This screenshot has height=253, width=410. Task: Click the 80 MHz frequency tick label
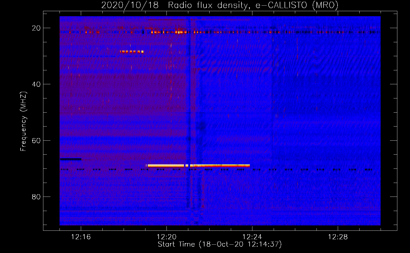(x=36, y=197)
